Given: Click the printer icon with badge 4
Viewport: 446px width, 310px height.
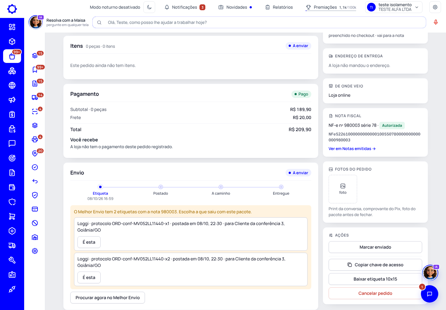Looking at the screenshot, I should (x=35, y=139).
